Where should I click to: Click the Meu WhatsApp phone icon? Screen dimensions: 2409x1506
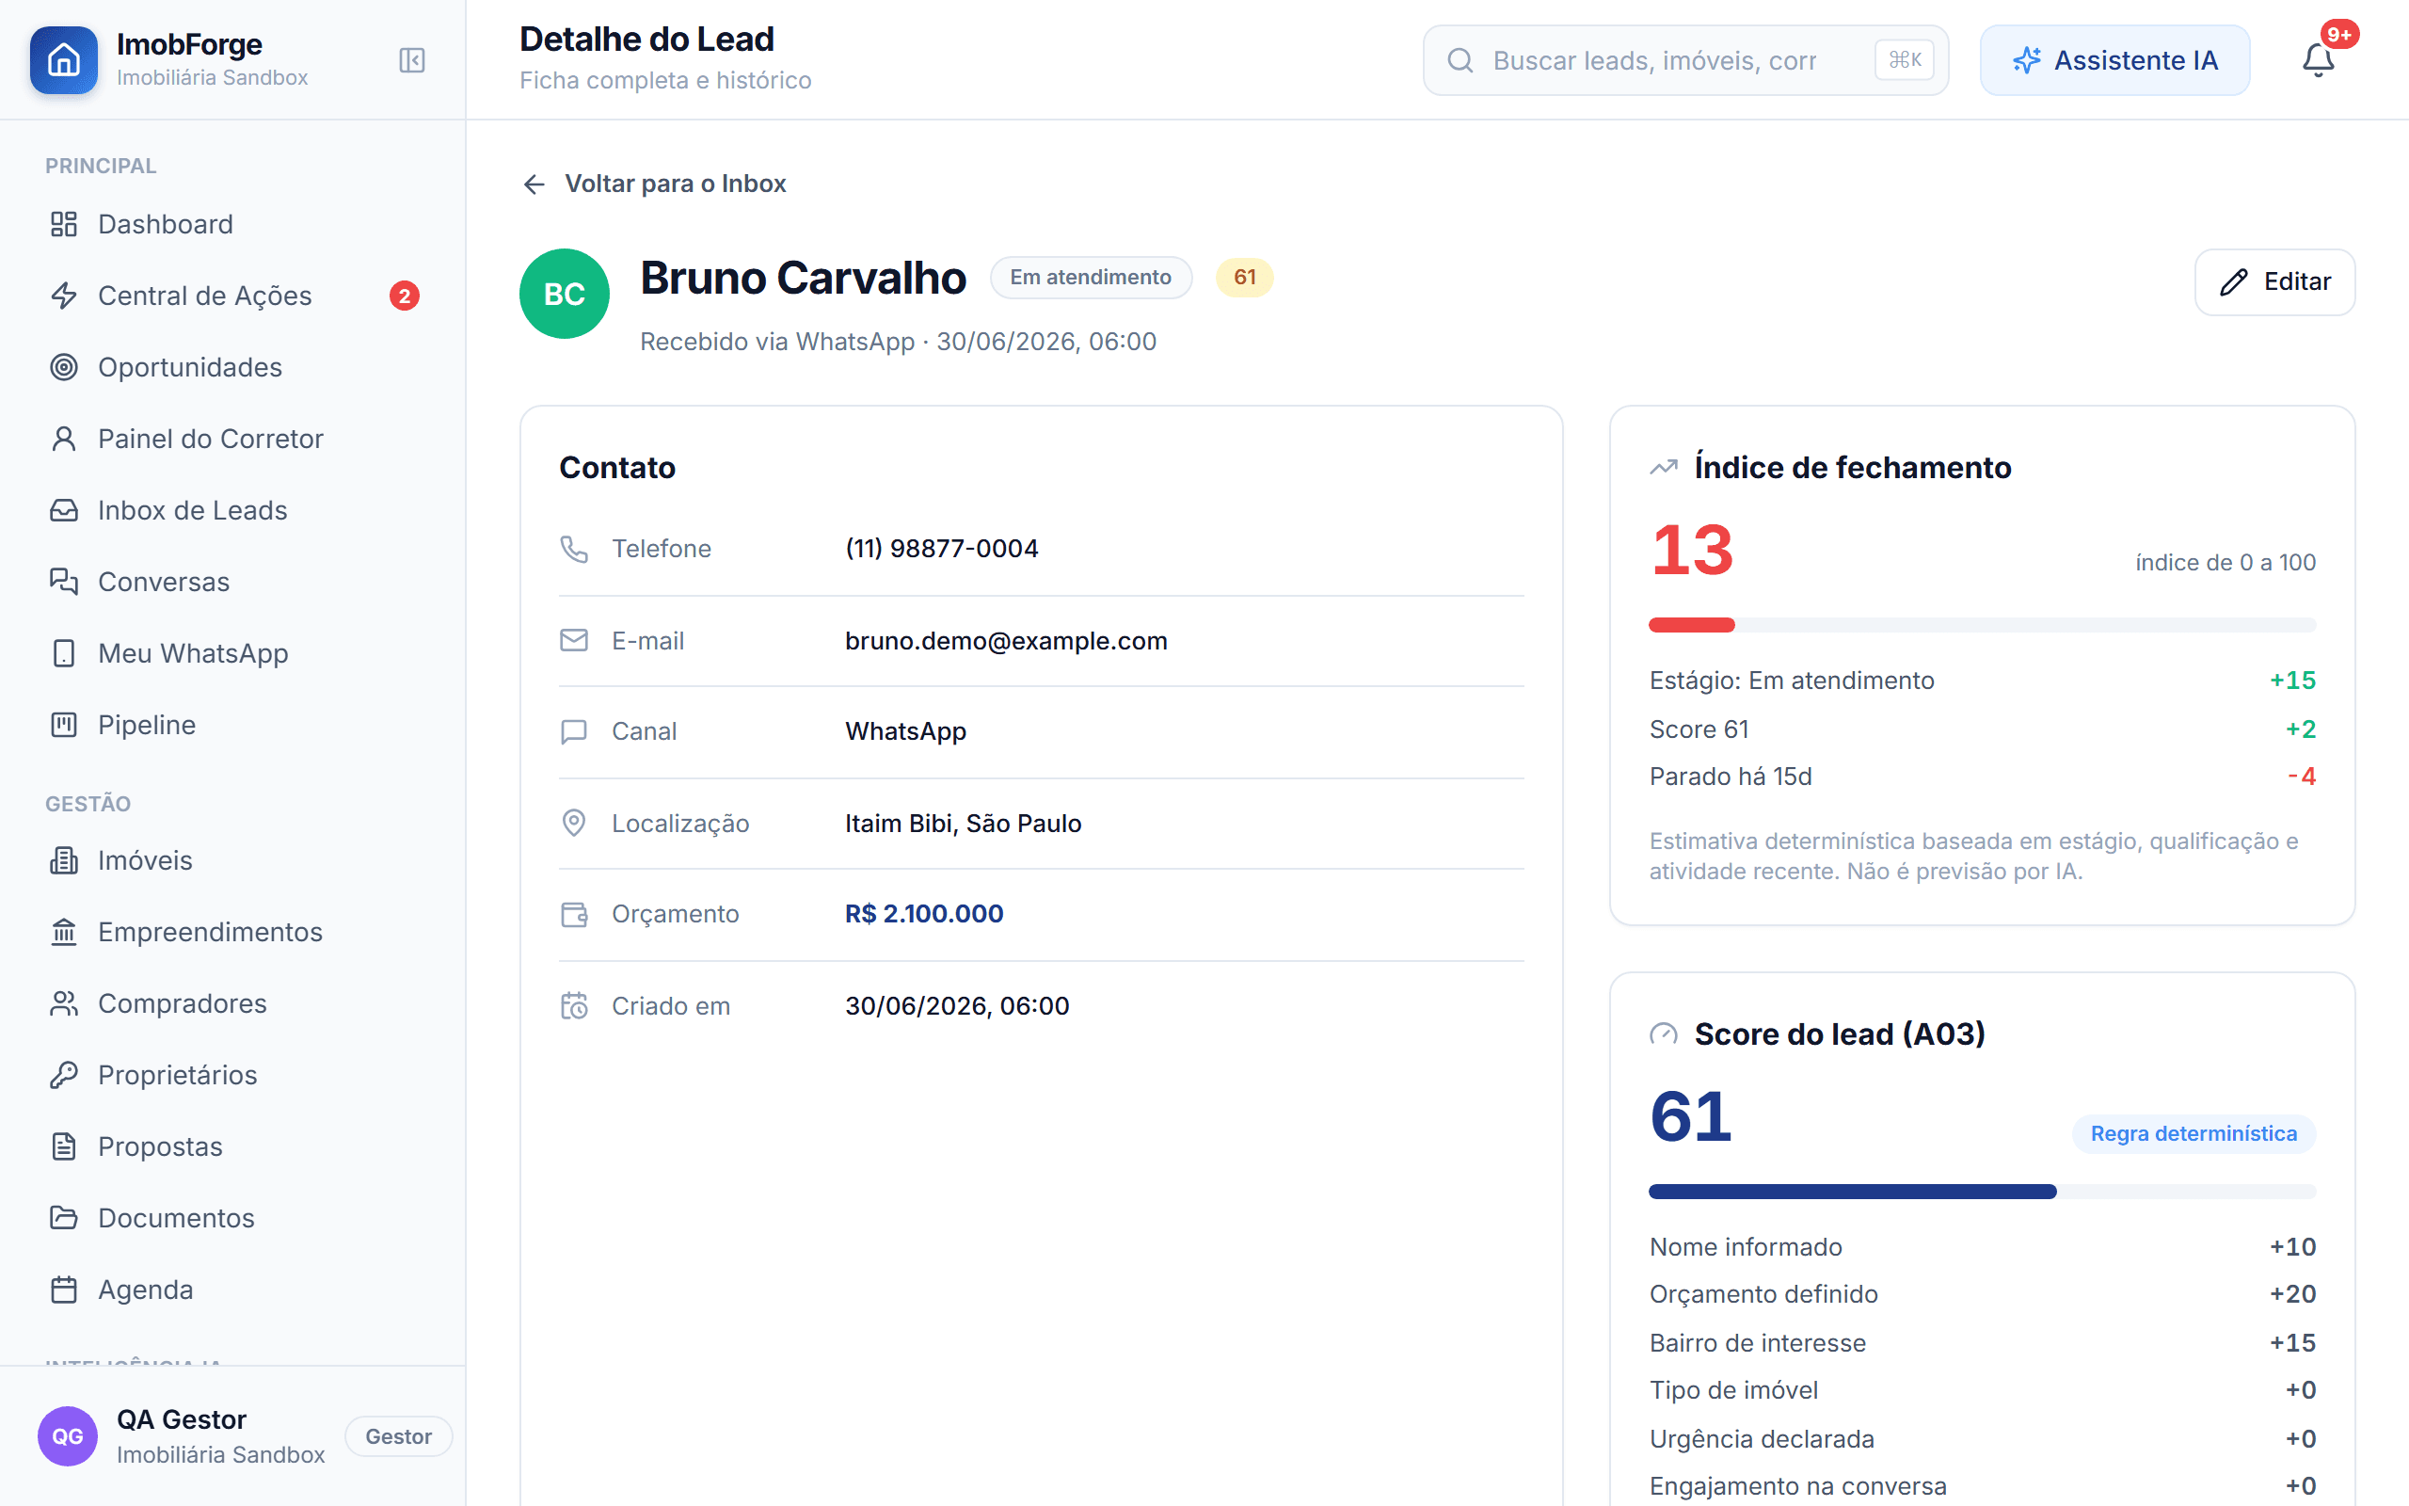64,653
